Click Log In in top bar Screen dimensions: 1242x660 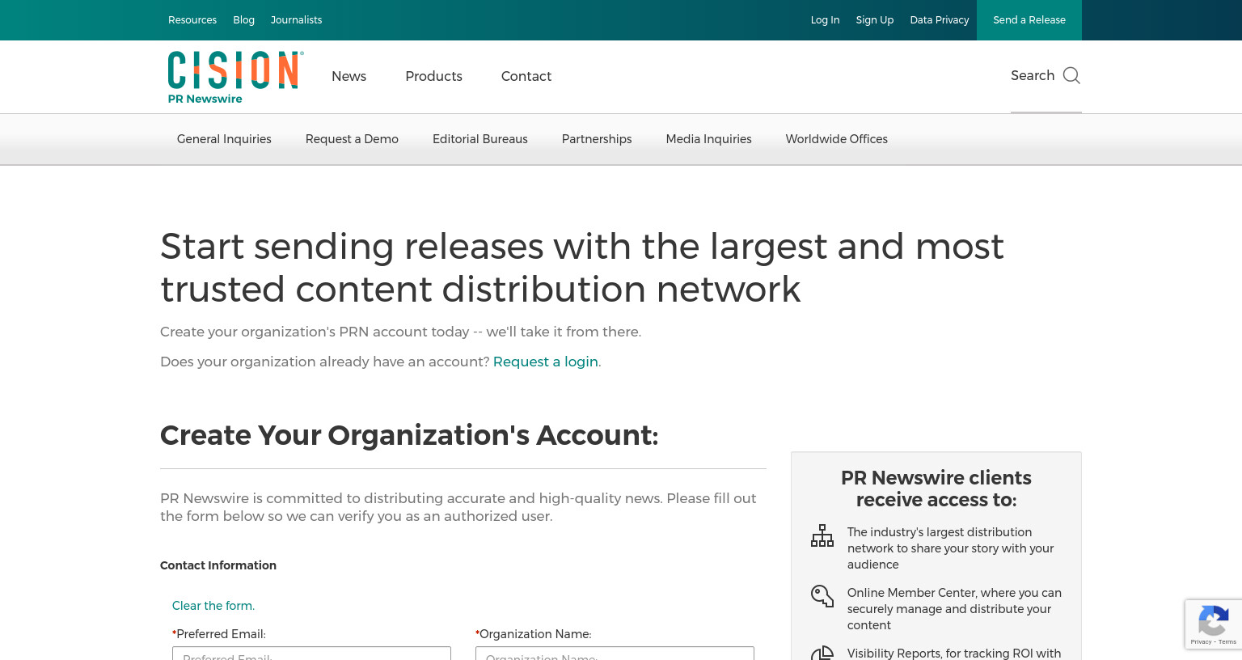(825, 20)
